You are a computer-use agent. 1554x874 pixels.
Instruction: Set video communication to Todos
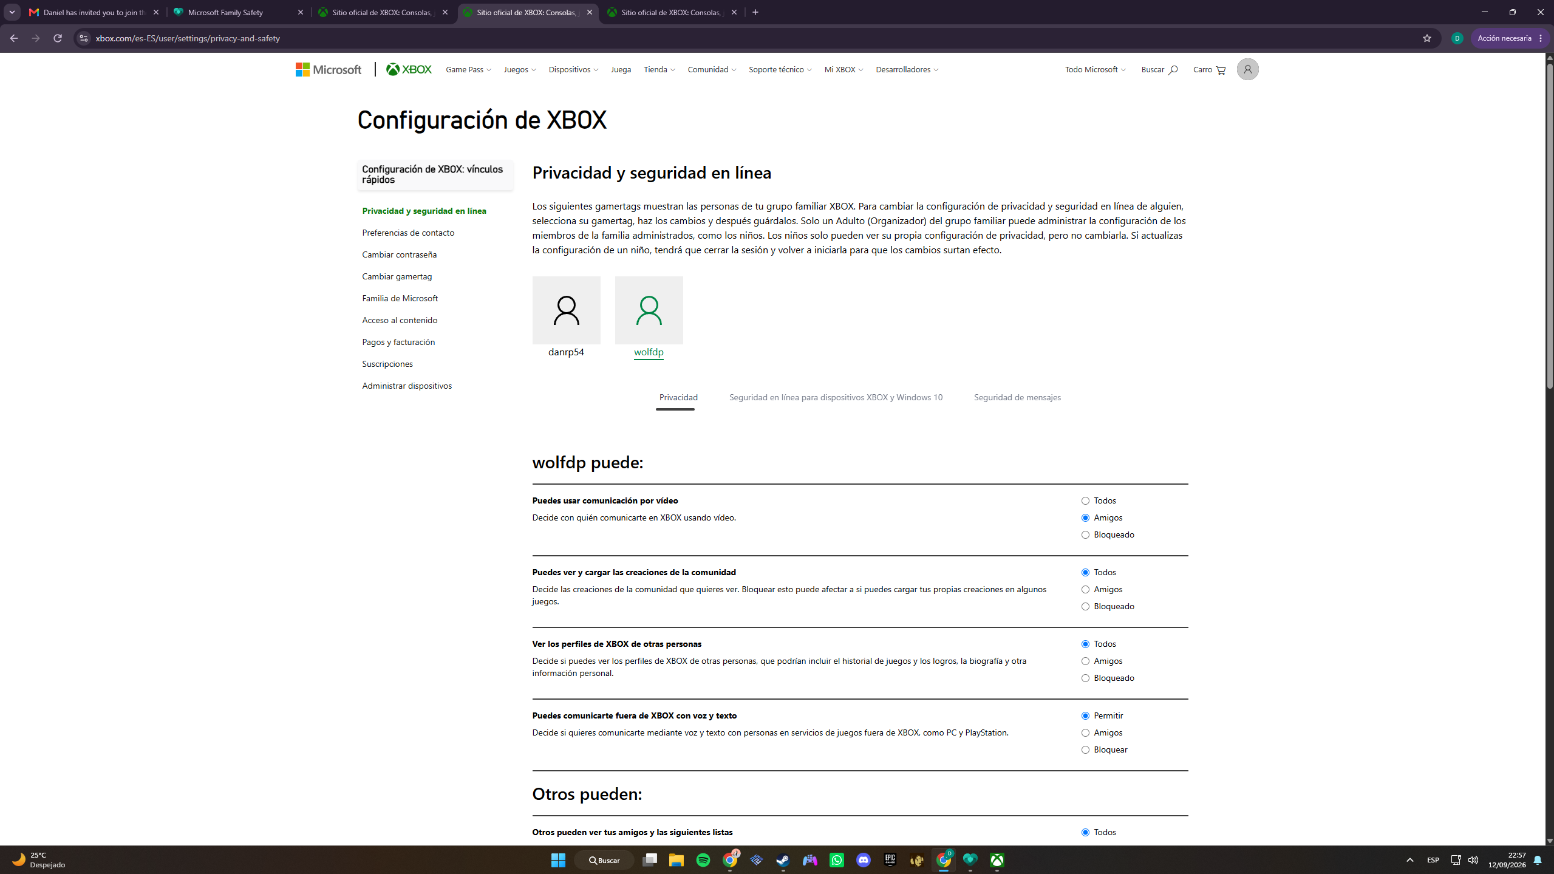coord(1085,501)
